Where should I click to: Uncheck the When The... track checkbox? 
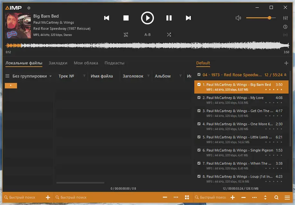point(199,163)
